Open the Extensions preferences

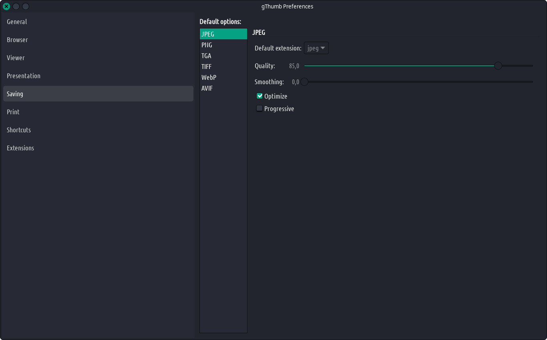pyautogui.click(x=98, y=148)
